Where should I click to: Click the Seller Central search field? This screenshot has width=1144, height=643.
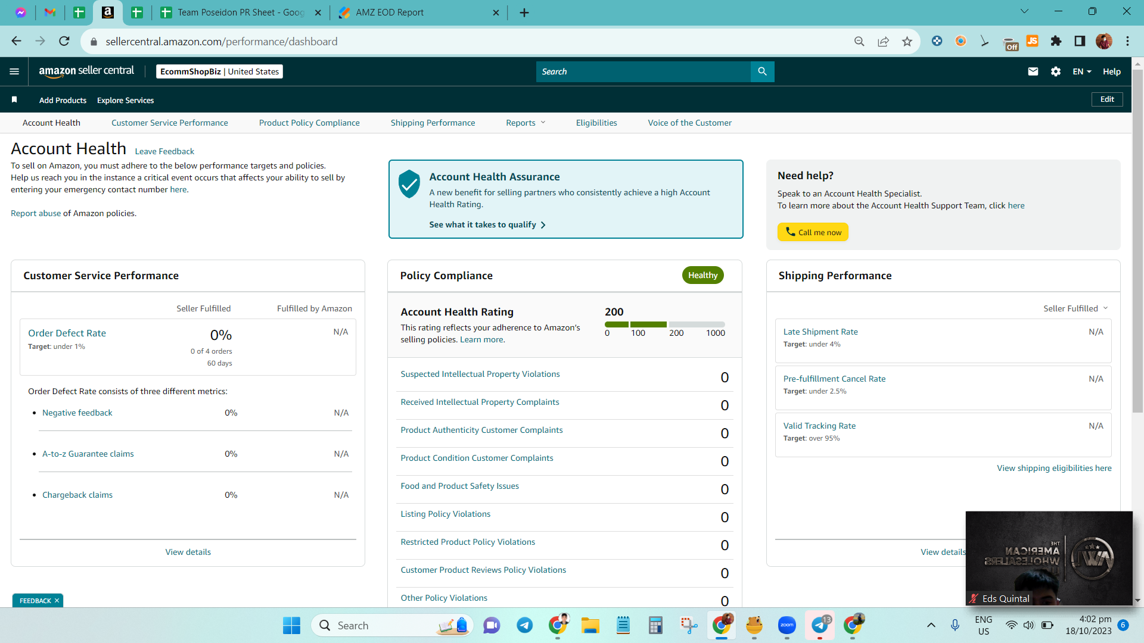pyautogui.click(x=643, y=71)
